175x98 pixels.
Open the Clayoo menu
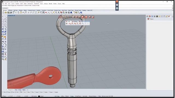(x=59, y=4)
